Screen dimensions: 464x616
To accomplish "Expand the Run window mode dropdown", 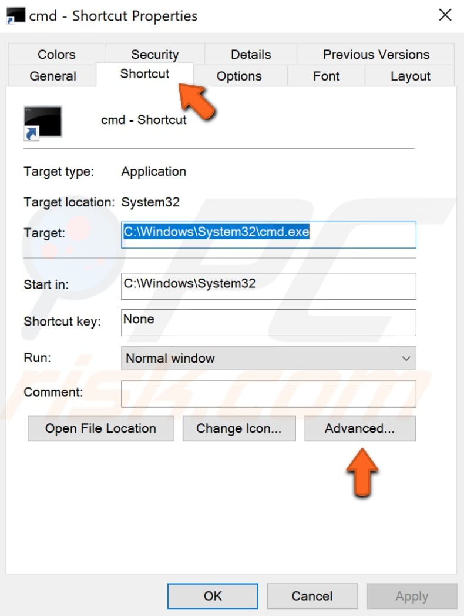I will (268, 359).
